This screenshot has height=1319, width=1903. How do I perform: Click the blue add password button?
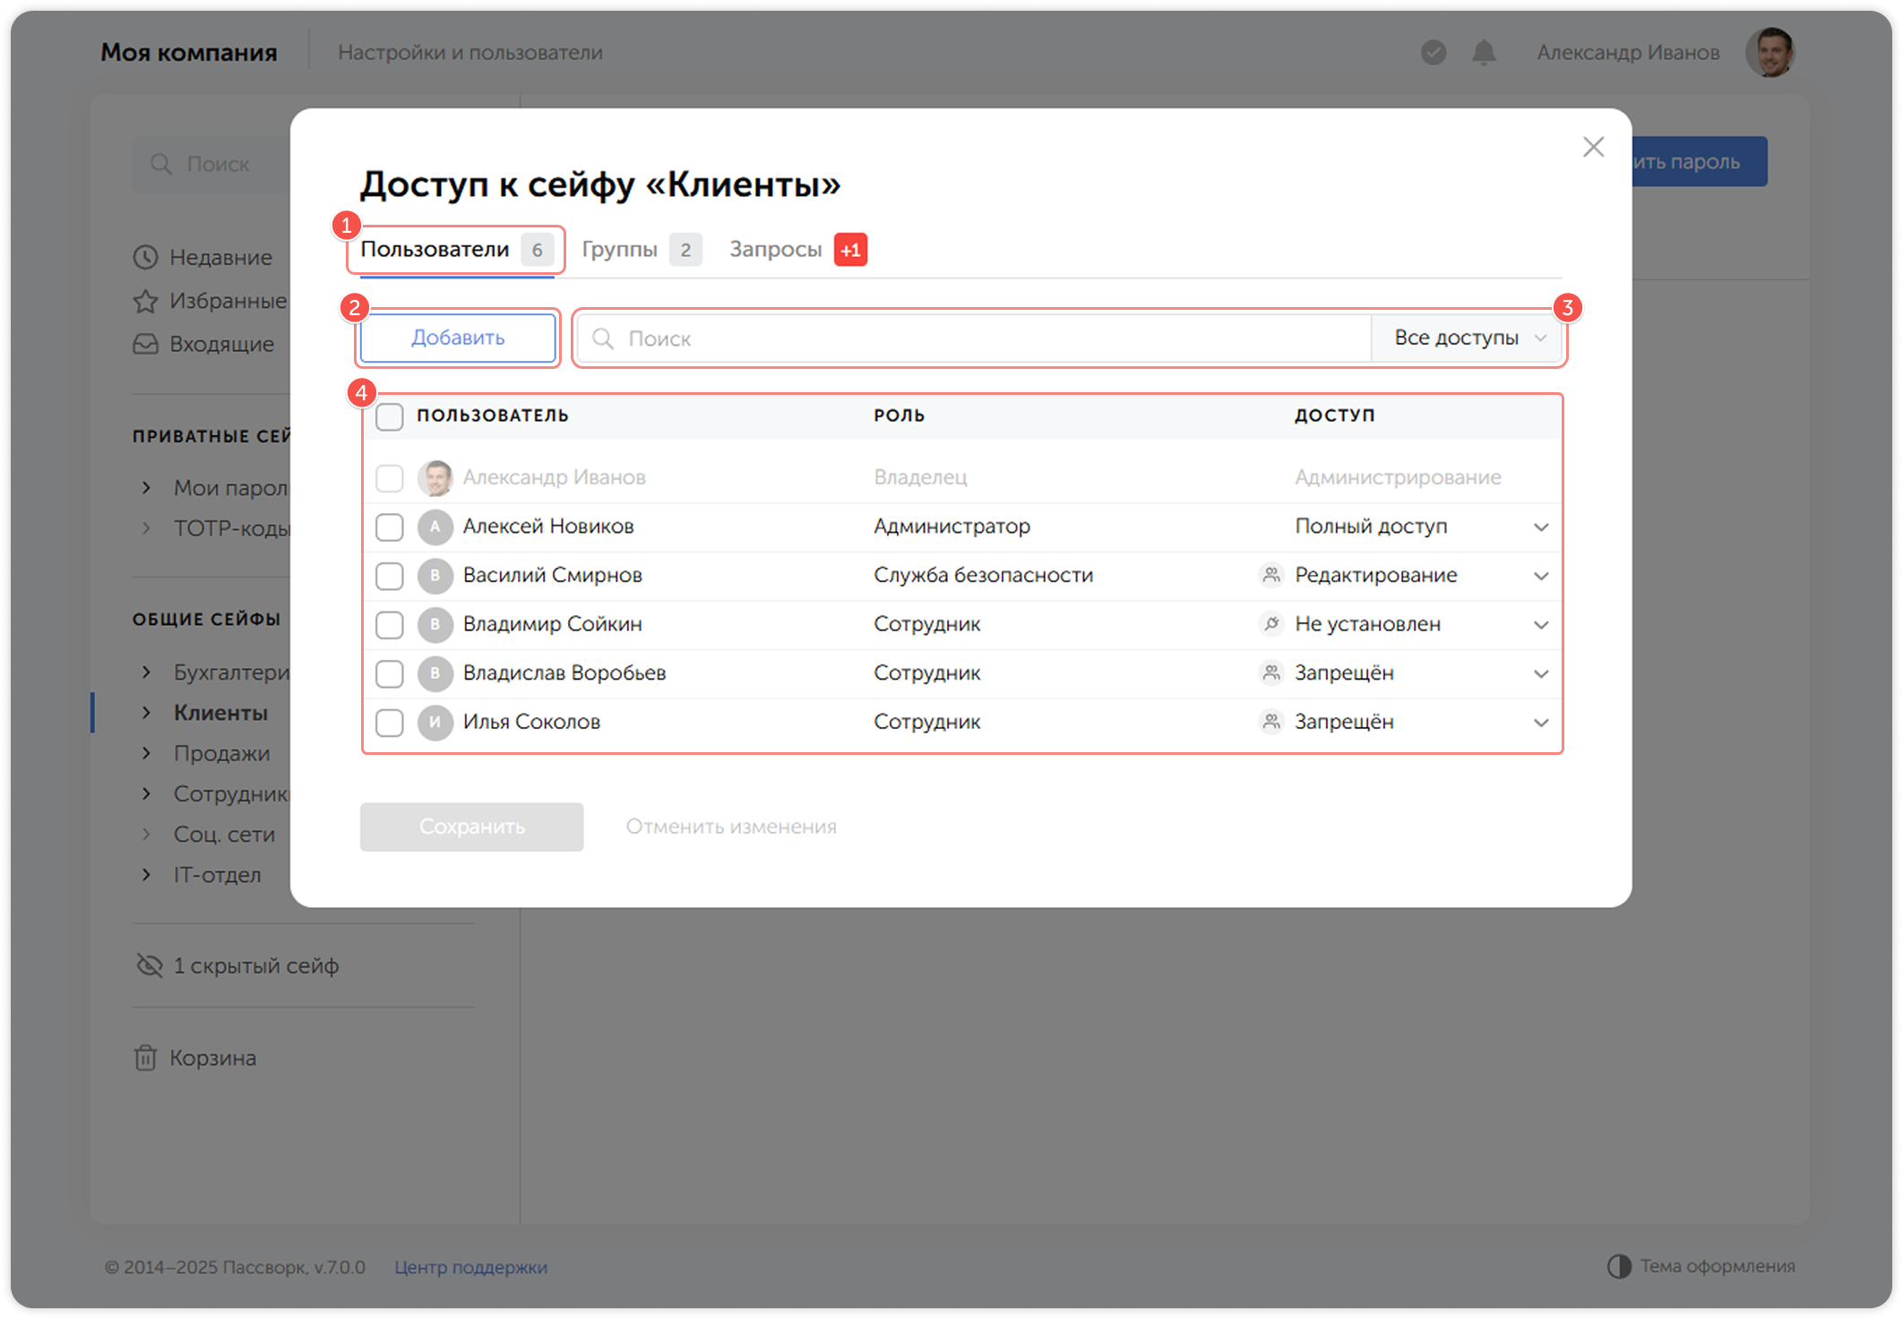click(x=1698, y=162)
